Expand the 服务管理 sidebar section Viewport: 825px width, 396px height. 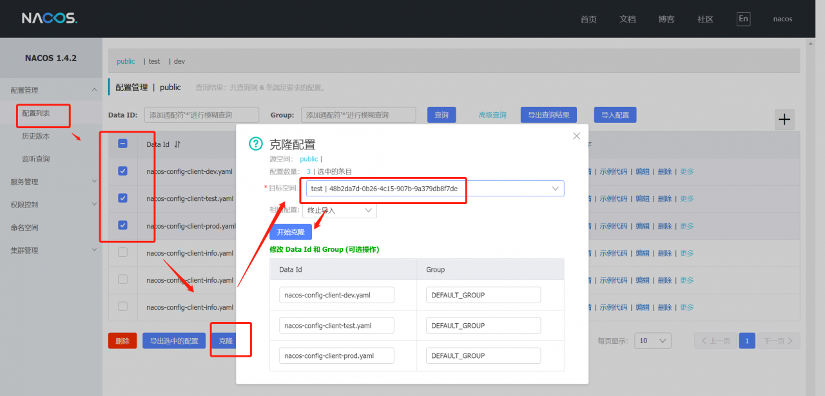coord(52,182)
